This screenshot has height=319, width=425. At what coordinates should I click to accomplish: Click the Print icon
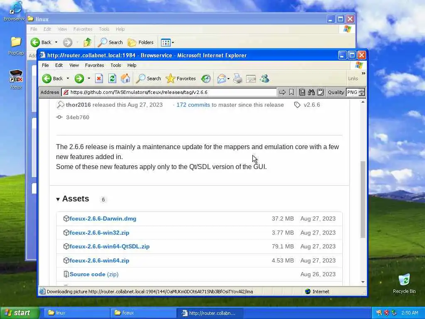(238, 79)
